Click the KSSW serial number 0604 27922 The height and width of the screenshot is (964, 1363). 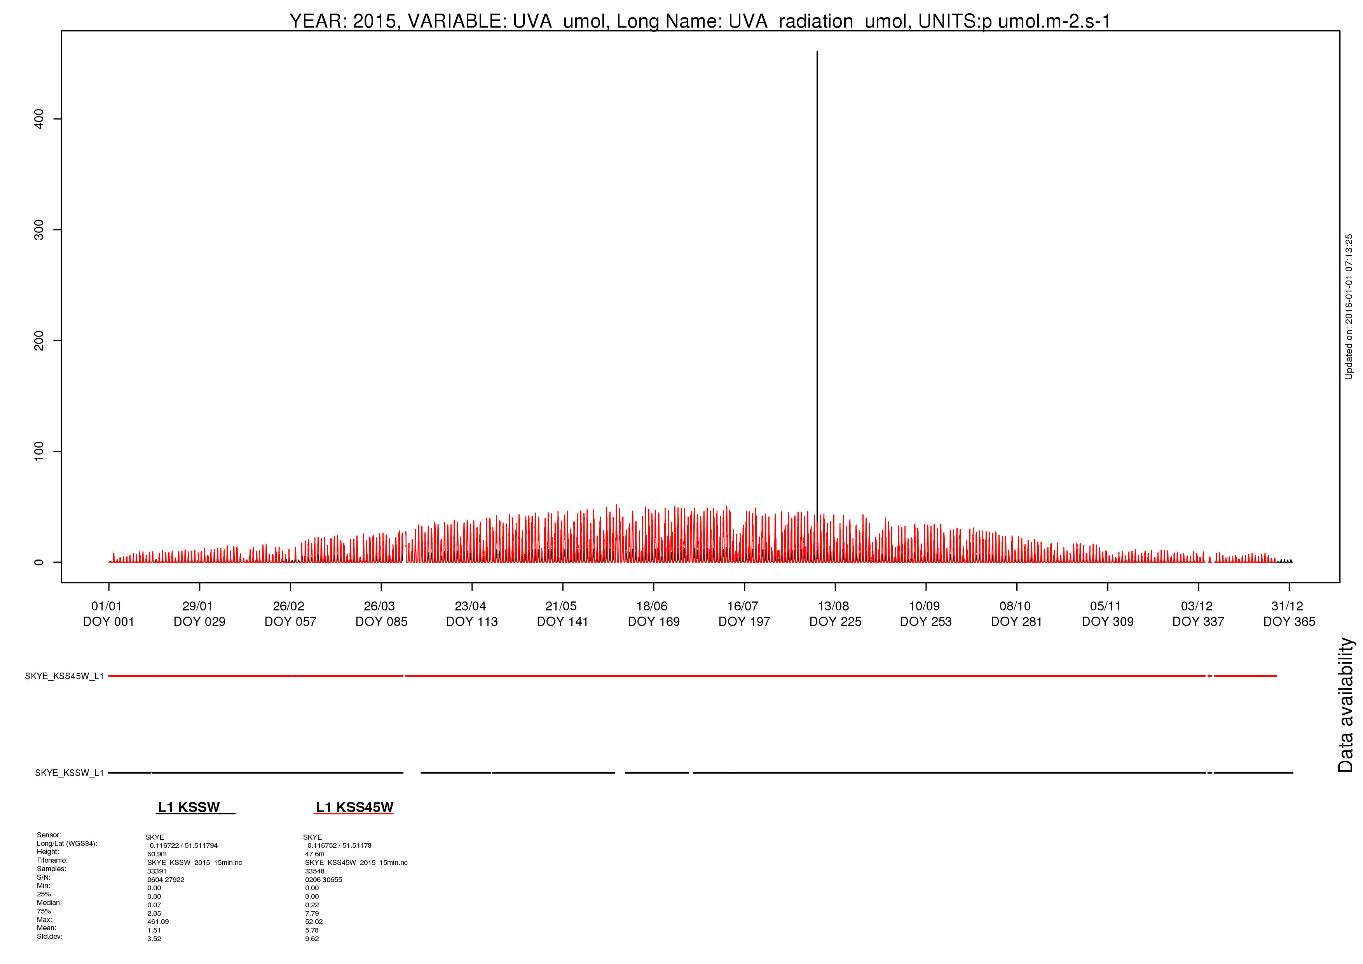[166, 880]
